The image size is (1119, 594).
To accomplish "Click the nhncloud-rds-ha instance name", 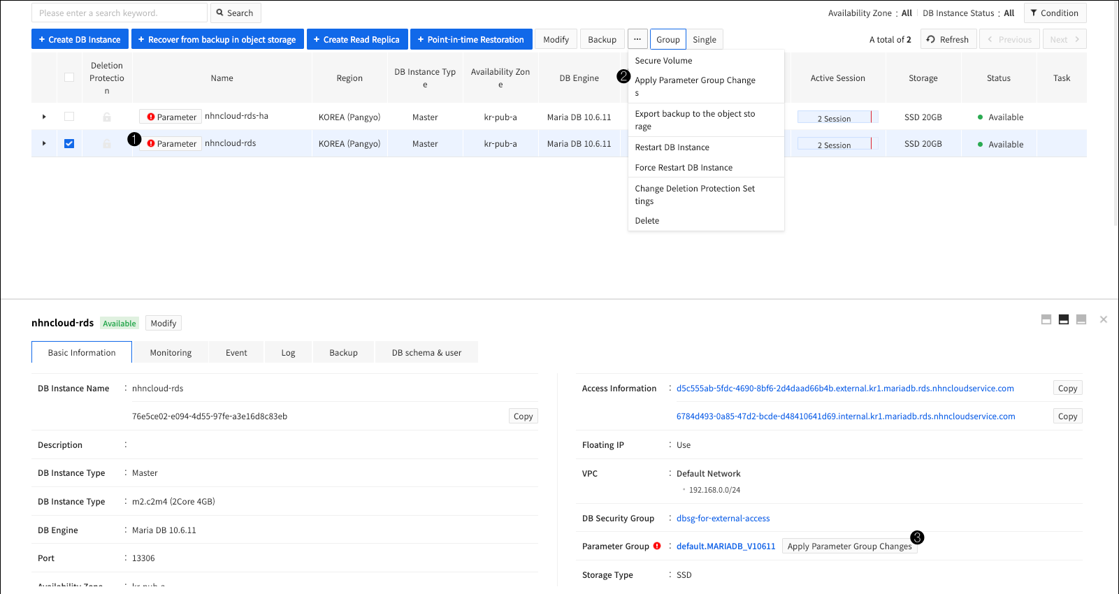I will pos(236,115).
